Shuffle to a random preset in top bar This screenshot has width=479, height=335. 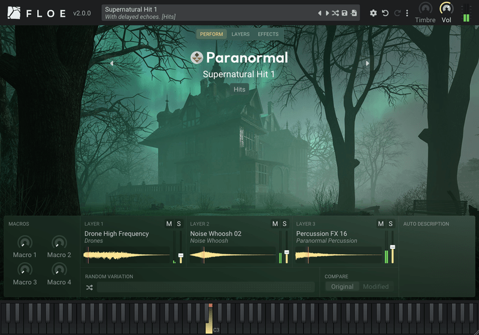pyautogui.click(x=335, y=13)
